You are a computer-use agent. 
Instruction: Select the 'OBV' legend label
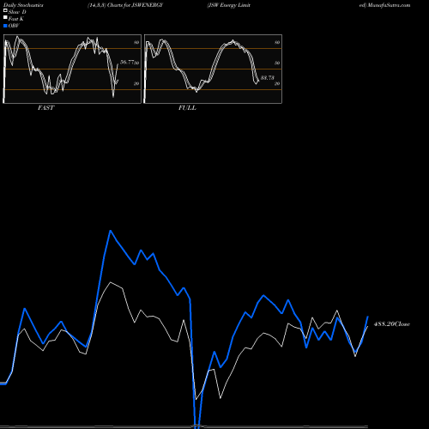pyautogui.click(x=14, y=26)
